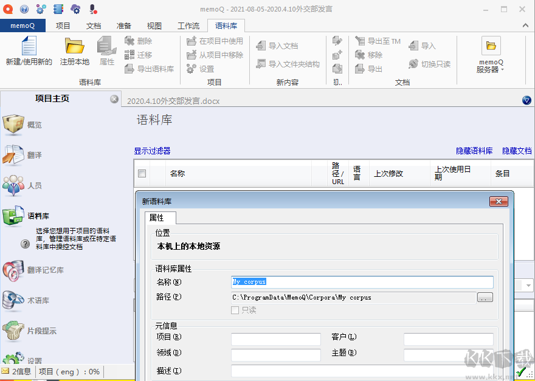This screenshot has width=535, height=381.
Task: Switch to the 项目 ribbon tab
Action: coord(63,26)
